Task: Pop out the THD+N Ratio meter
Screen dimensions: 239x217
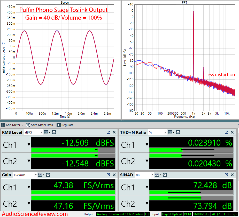Action: pos(226,132)
